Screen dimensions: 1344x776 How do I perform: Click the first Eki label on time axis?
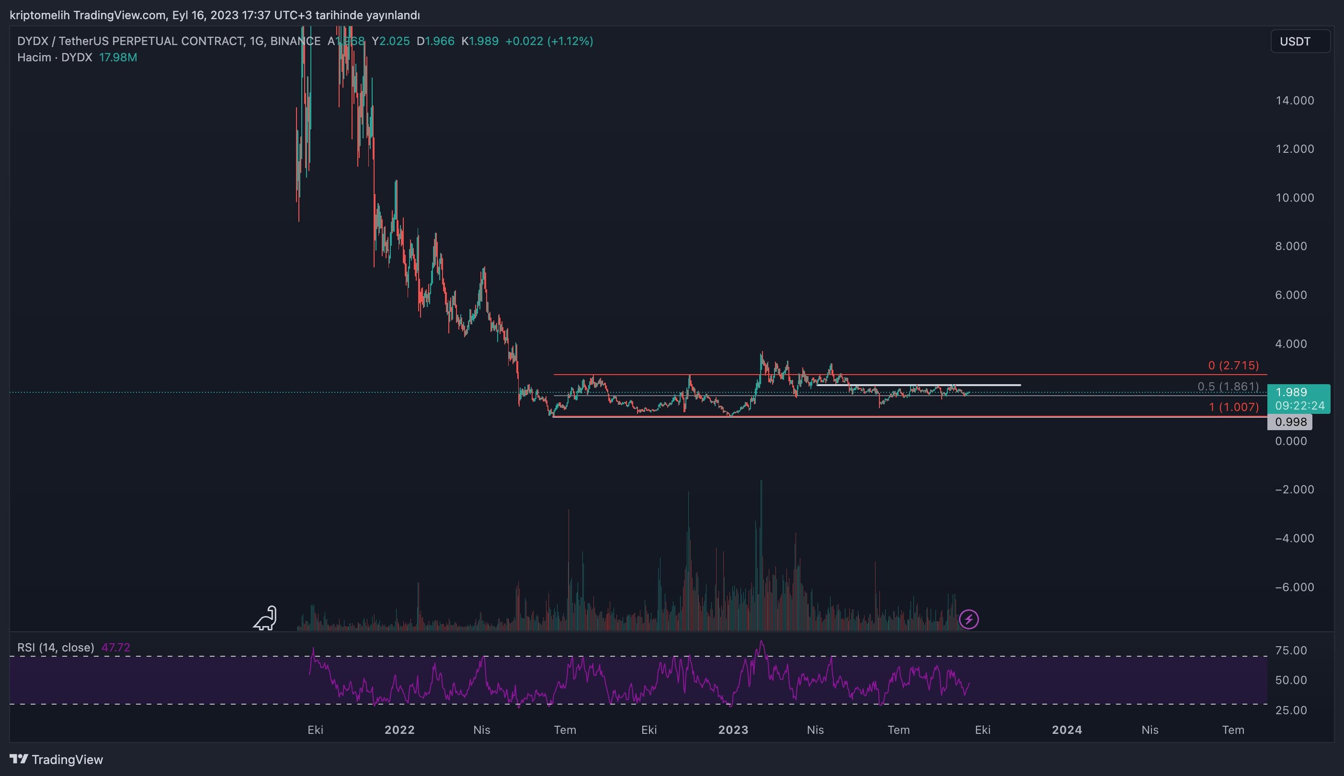coord(316,730)
